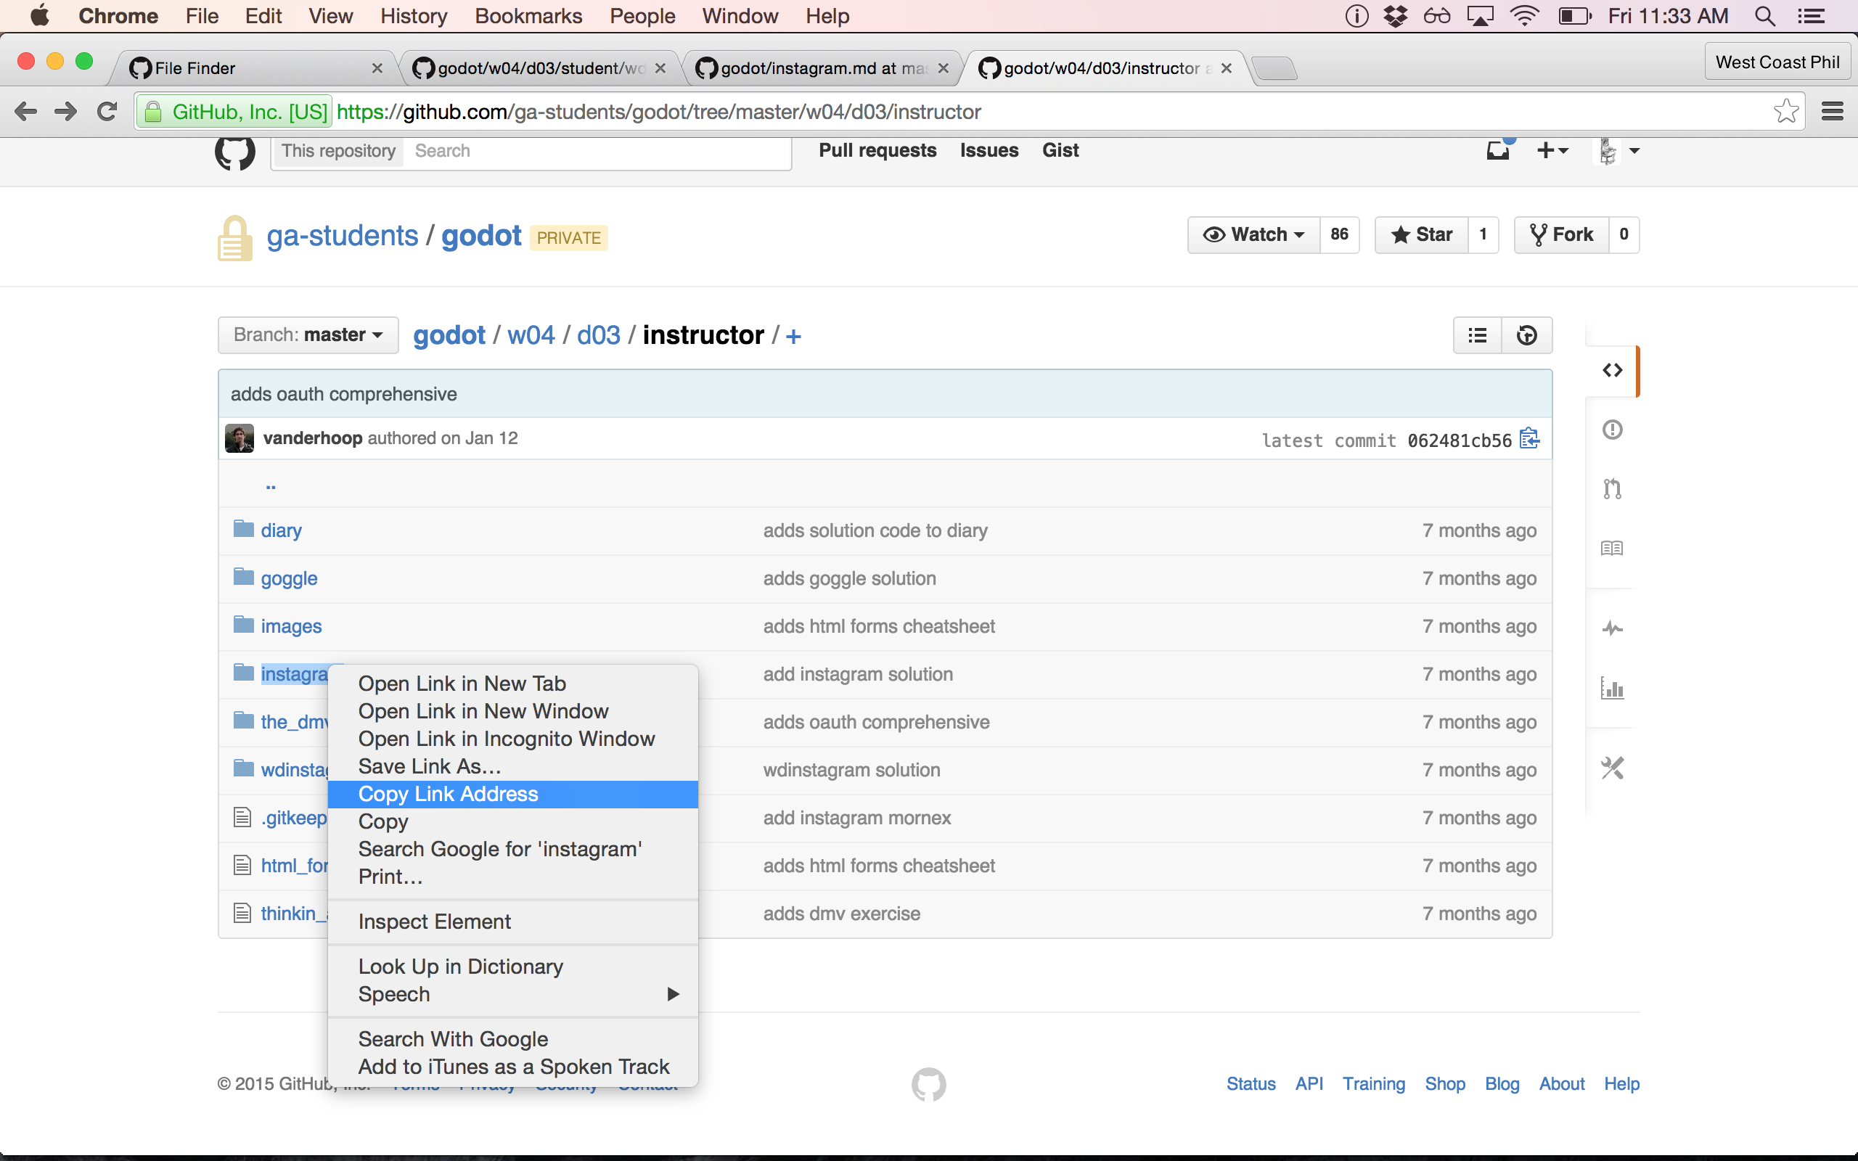Click the notifications inbox icon
This screenshot has height=1161, width=1858.
1497,150
